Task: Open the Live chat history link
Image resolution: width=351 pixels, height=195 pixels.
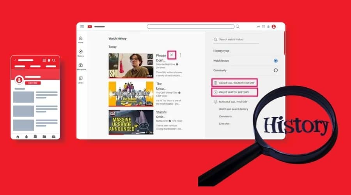Action: point(224,124)
